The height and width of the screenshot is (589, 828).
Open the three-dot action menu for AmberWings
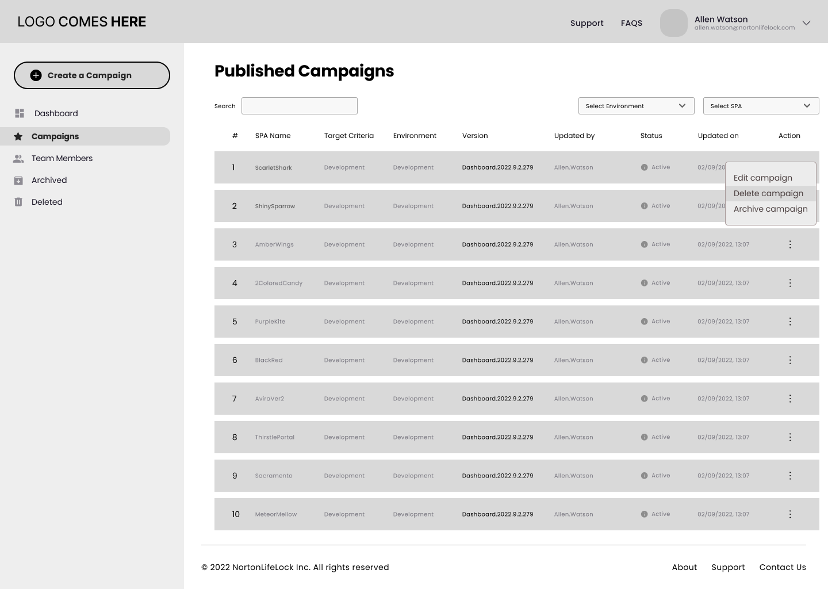tap(790, 244)
